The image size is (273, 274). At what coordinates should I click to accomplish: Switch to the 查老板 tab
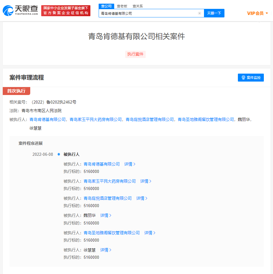tap(122, 6)
